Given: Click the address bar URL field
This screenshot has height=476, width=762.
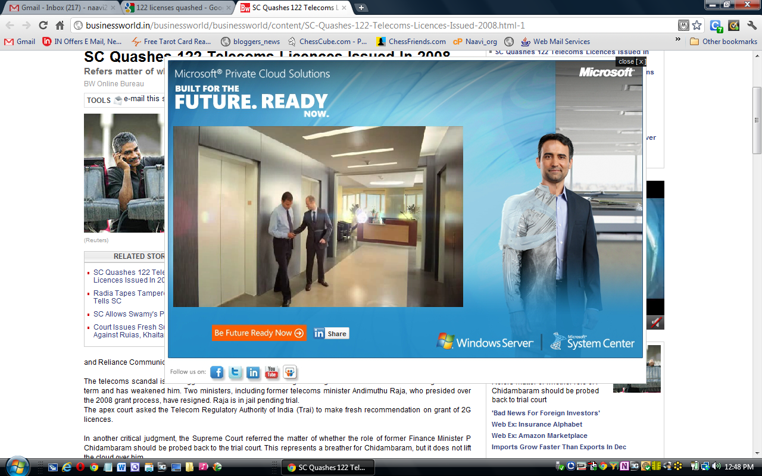Looking at the screenshot, I should [x=375, y=25].
